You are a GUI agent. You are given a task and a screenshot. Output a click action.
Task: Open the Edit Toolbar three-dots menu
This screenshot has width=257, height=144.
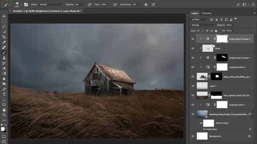4,120
